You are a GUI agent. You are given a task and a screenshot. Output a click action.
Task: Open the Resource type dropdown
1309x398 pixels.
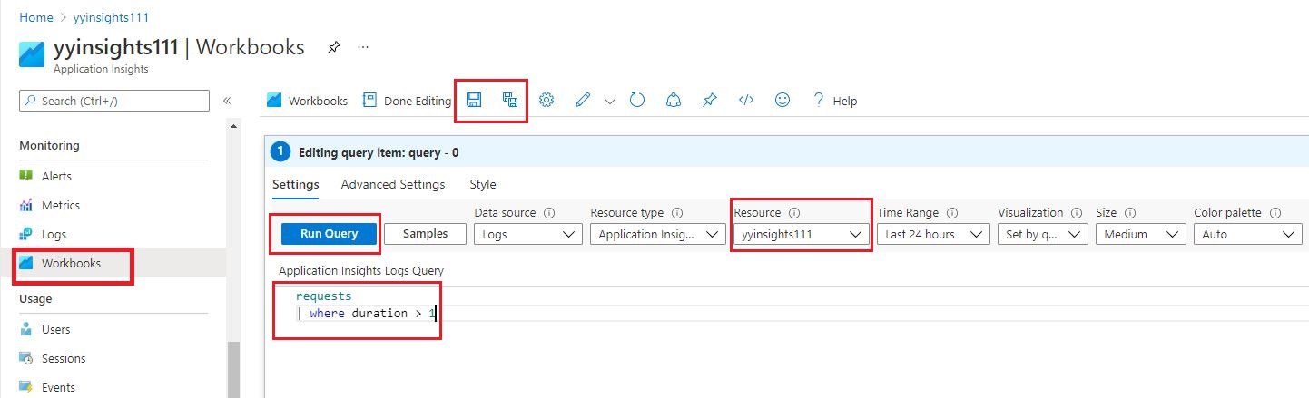656,234
